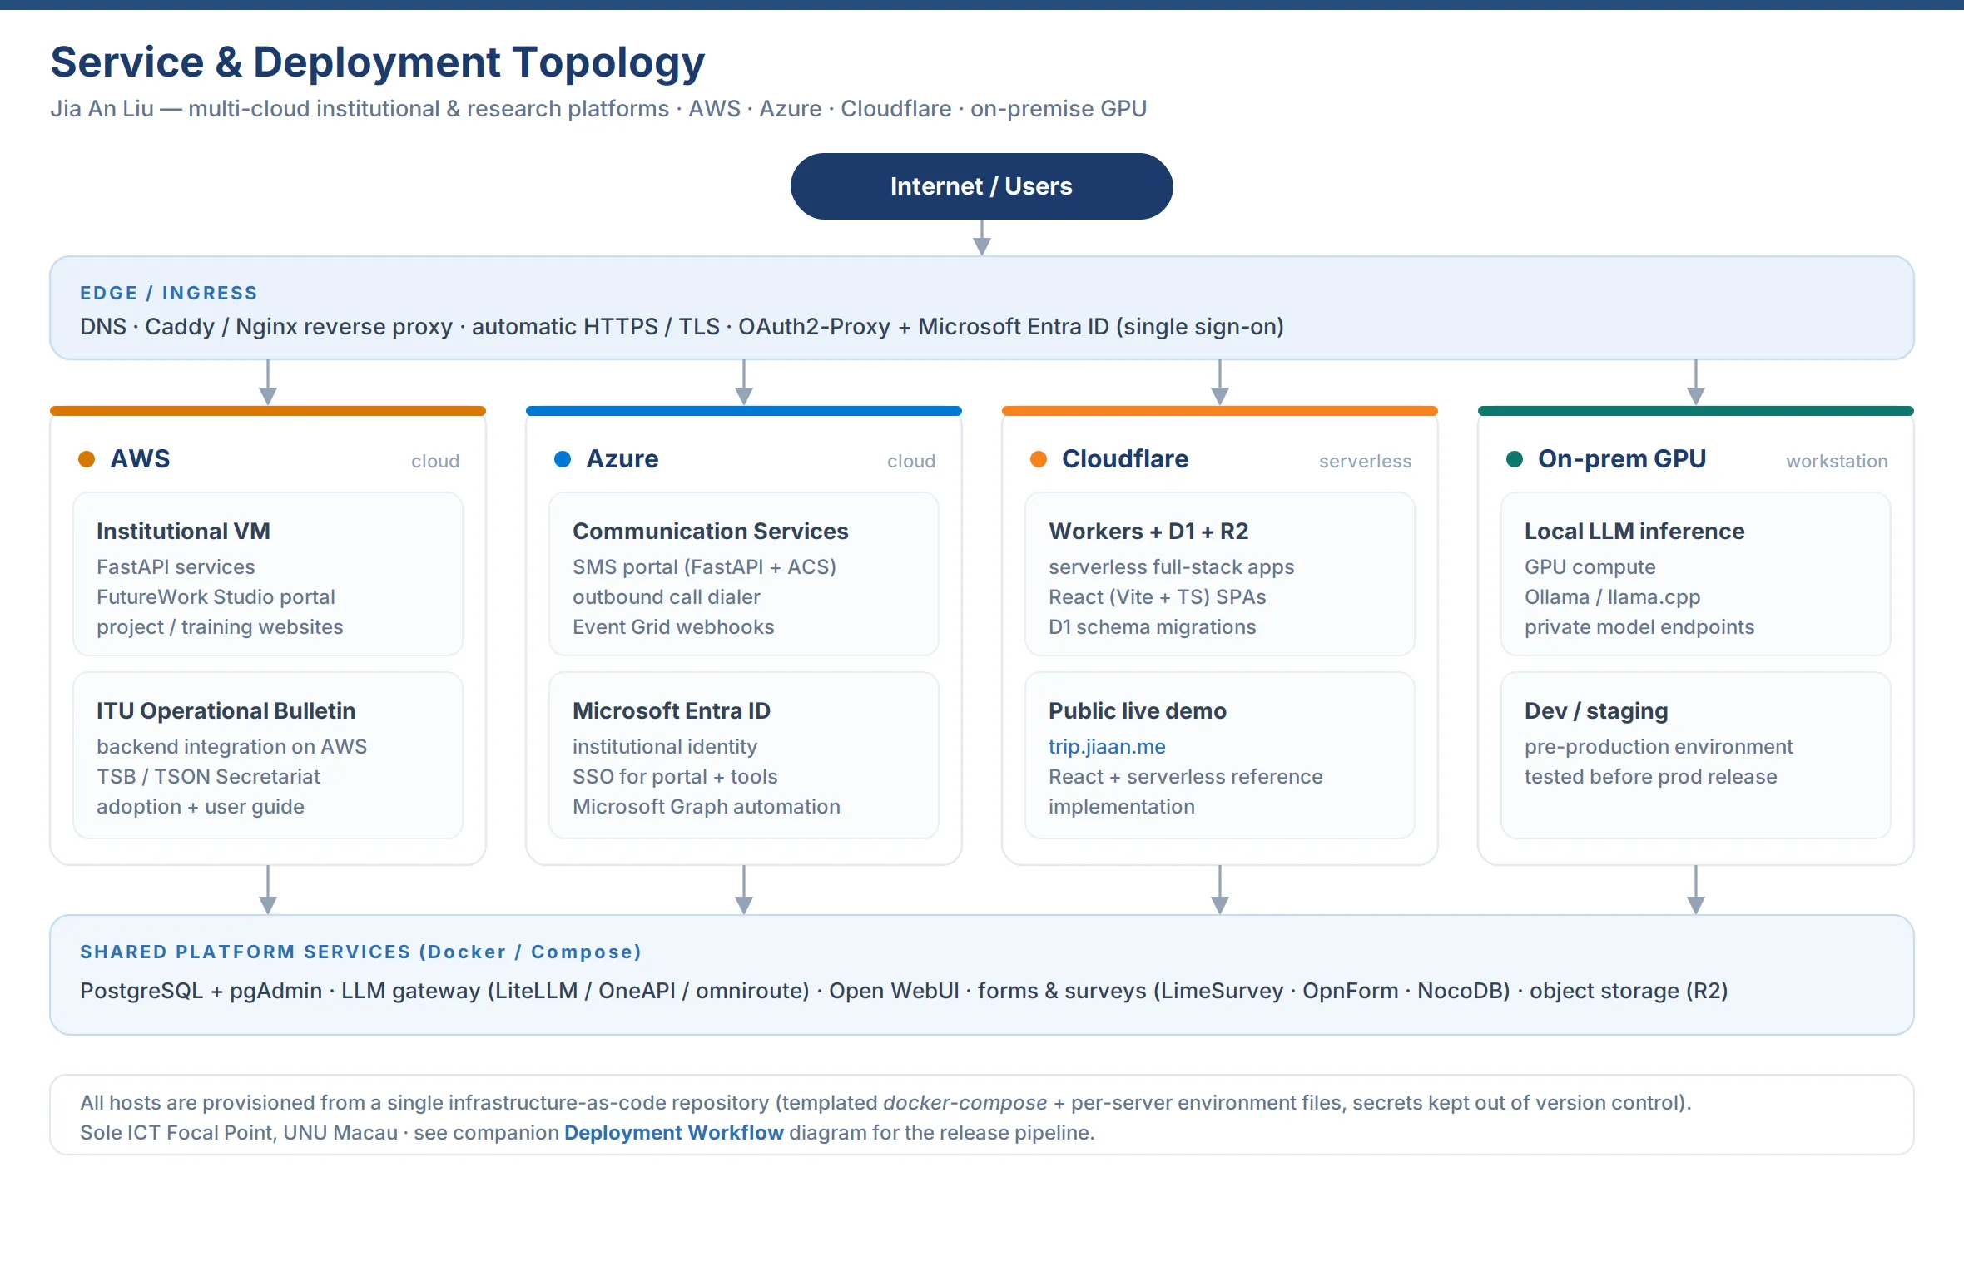Click the 'cloud' tag beside Azure
Image resolution: width=1964 pixels, height=1281 pixels.
911,462
